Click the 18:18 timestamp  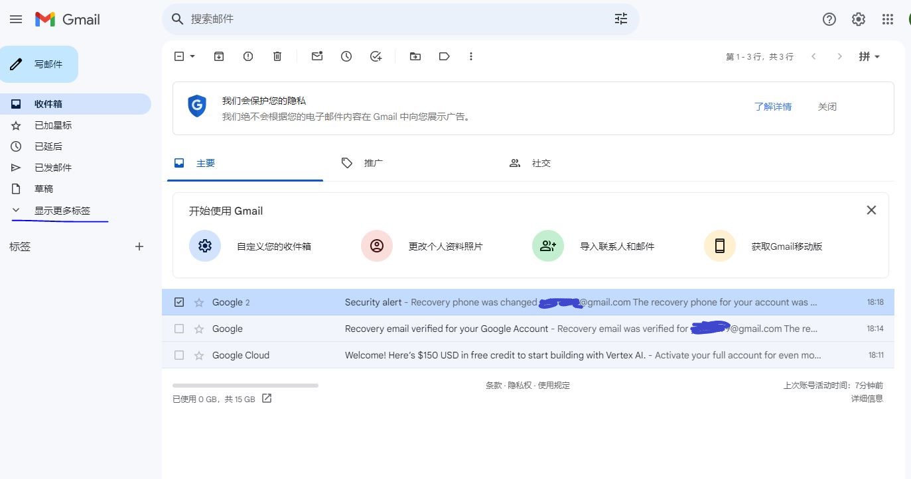875,302
